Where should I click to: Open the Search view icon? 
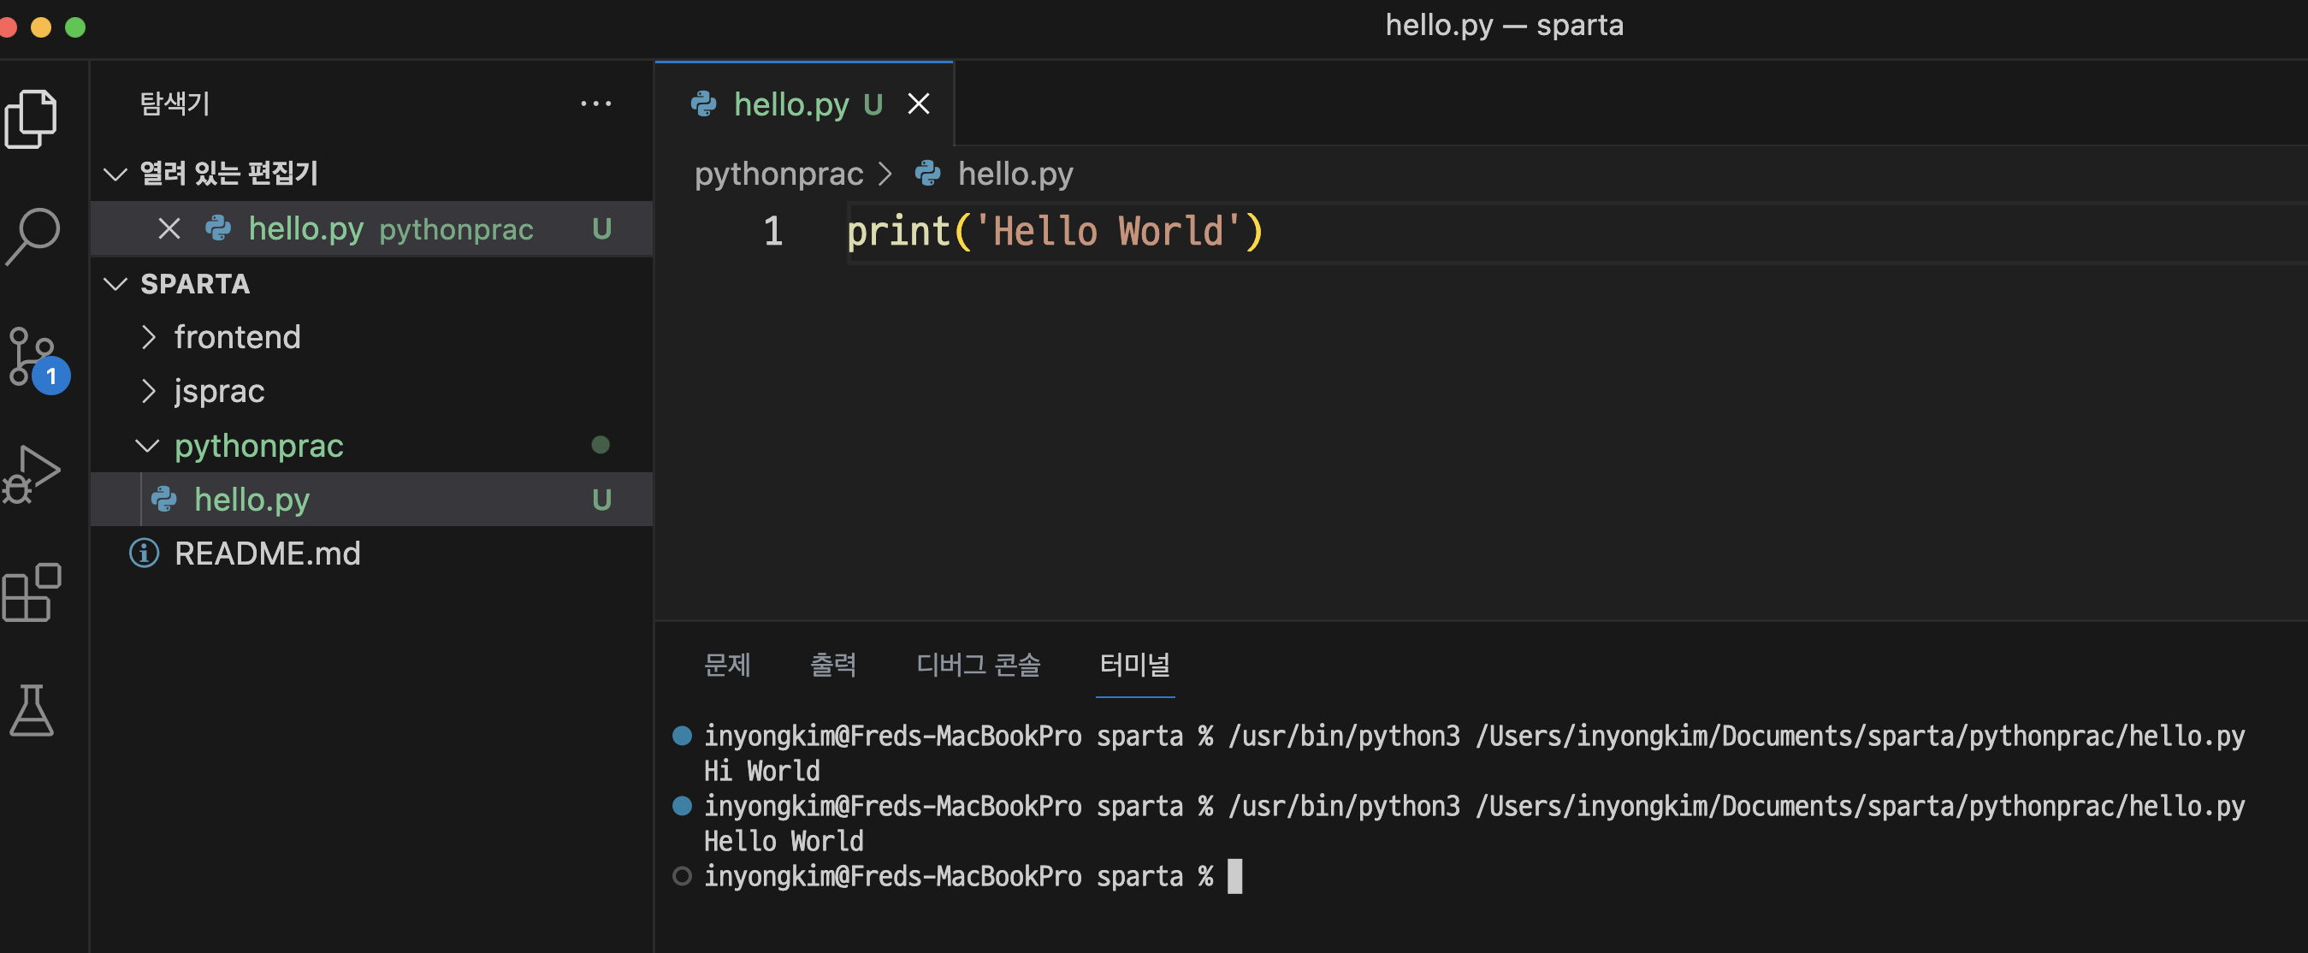coord(33,235)
